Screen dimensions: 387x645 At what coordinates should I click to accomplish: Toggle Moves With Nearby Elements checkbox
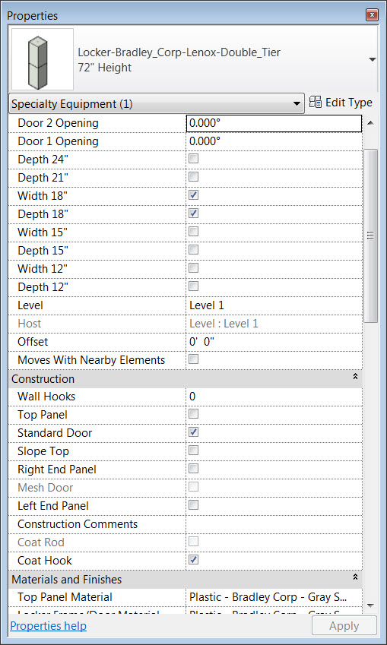click(193, 359)
